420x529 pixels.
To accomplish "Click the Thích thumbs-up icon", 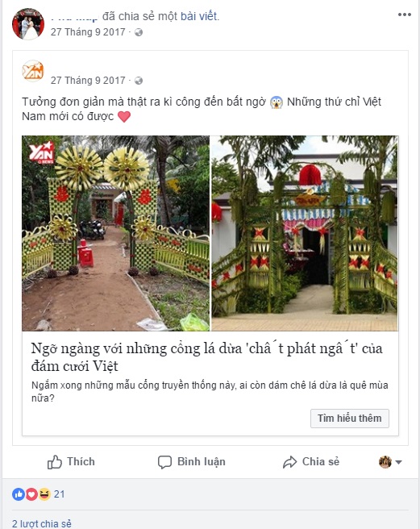I will click(x=55, y=462).
